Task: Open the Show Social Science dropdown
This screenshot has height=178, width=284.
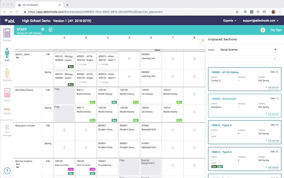Action: coord(248,50)
